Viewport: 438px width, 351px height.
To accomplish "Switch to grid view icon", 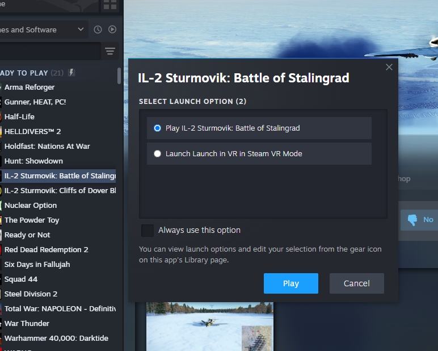I will click(110, 5).
